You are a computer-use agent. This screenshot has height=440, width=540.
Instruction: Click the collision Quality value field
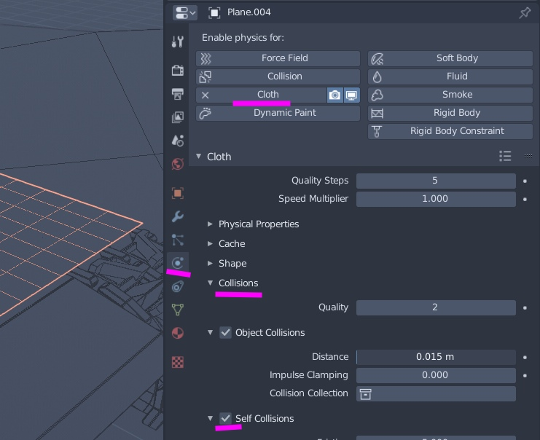tap(436, 307)
